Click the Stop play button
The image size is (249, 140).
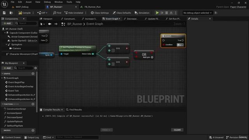(167, 13)
